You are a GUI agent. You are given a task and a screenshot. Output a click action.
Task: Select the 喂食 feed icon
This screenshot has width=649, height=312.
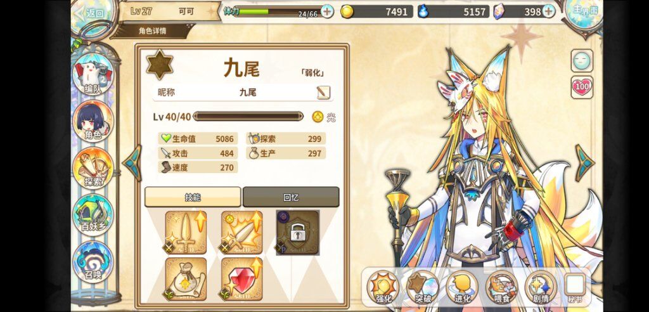[502, 287]
